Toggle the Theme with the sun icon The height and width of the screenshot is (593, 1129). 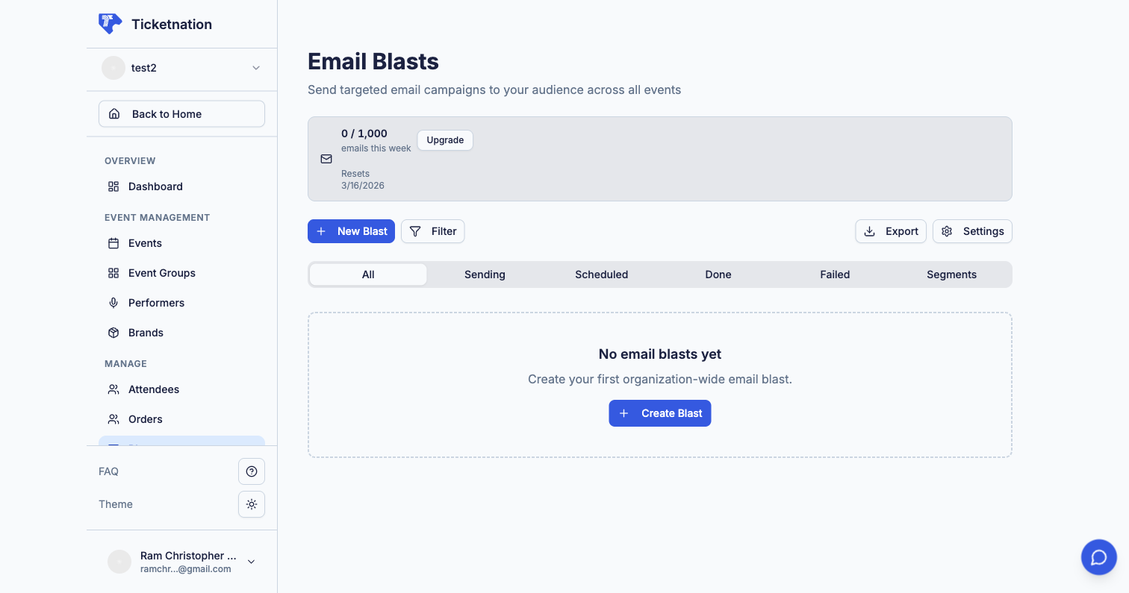[252, 504]
